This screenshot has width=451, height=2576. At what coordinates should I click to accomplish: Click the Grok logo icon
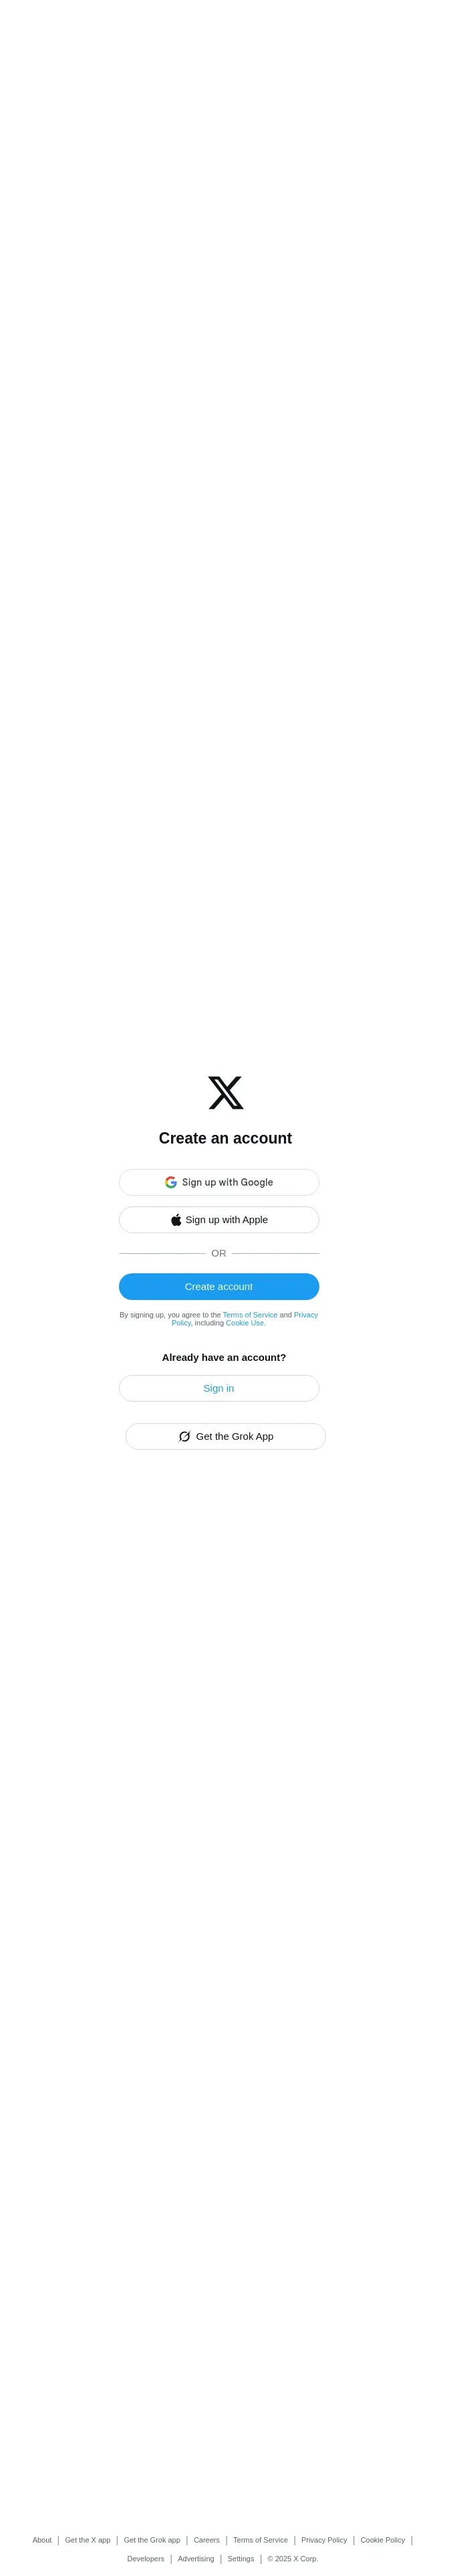click(184, 1436)
